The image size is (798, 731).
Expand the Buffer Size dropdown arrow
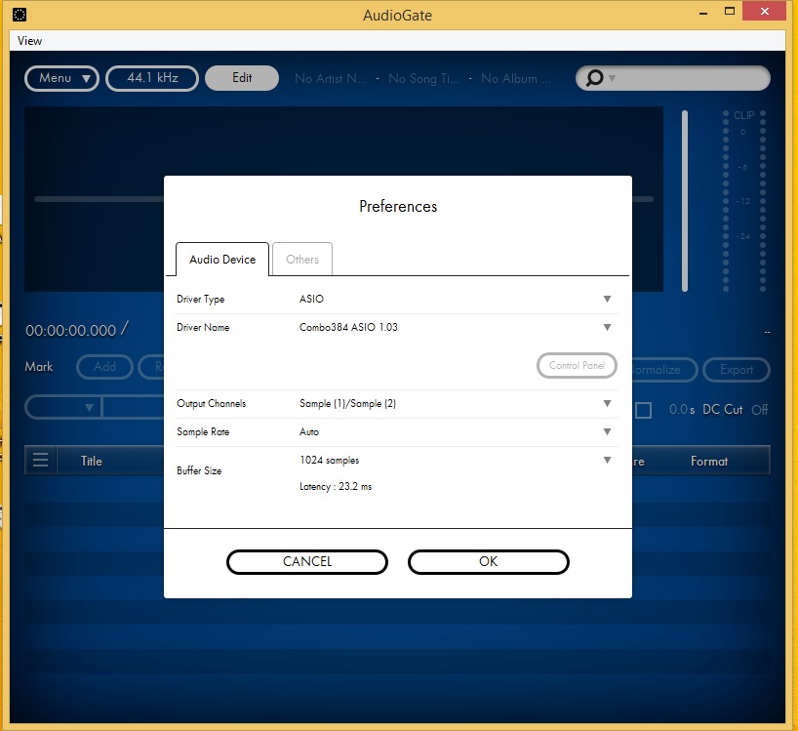coord(607,461)
